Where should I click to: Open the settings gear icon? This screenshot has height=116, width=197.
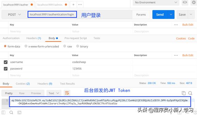(194, 2)
